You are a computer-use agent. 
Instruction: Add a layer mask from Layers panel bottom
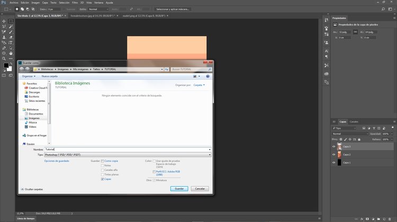coord(367,219)
